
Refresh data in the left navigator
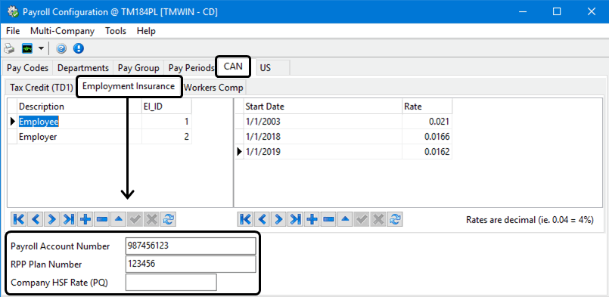point(168,219)
